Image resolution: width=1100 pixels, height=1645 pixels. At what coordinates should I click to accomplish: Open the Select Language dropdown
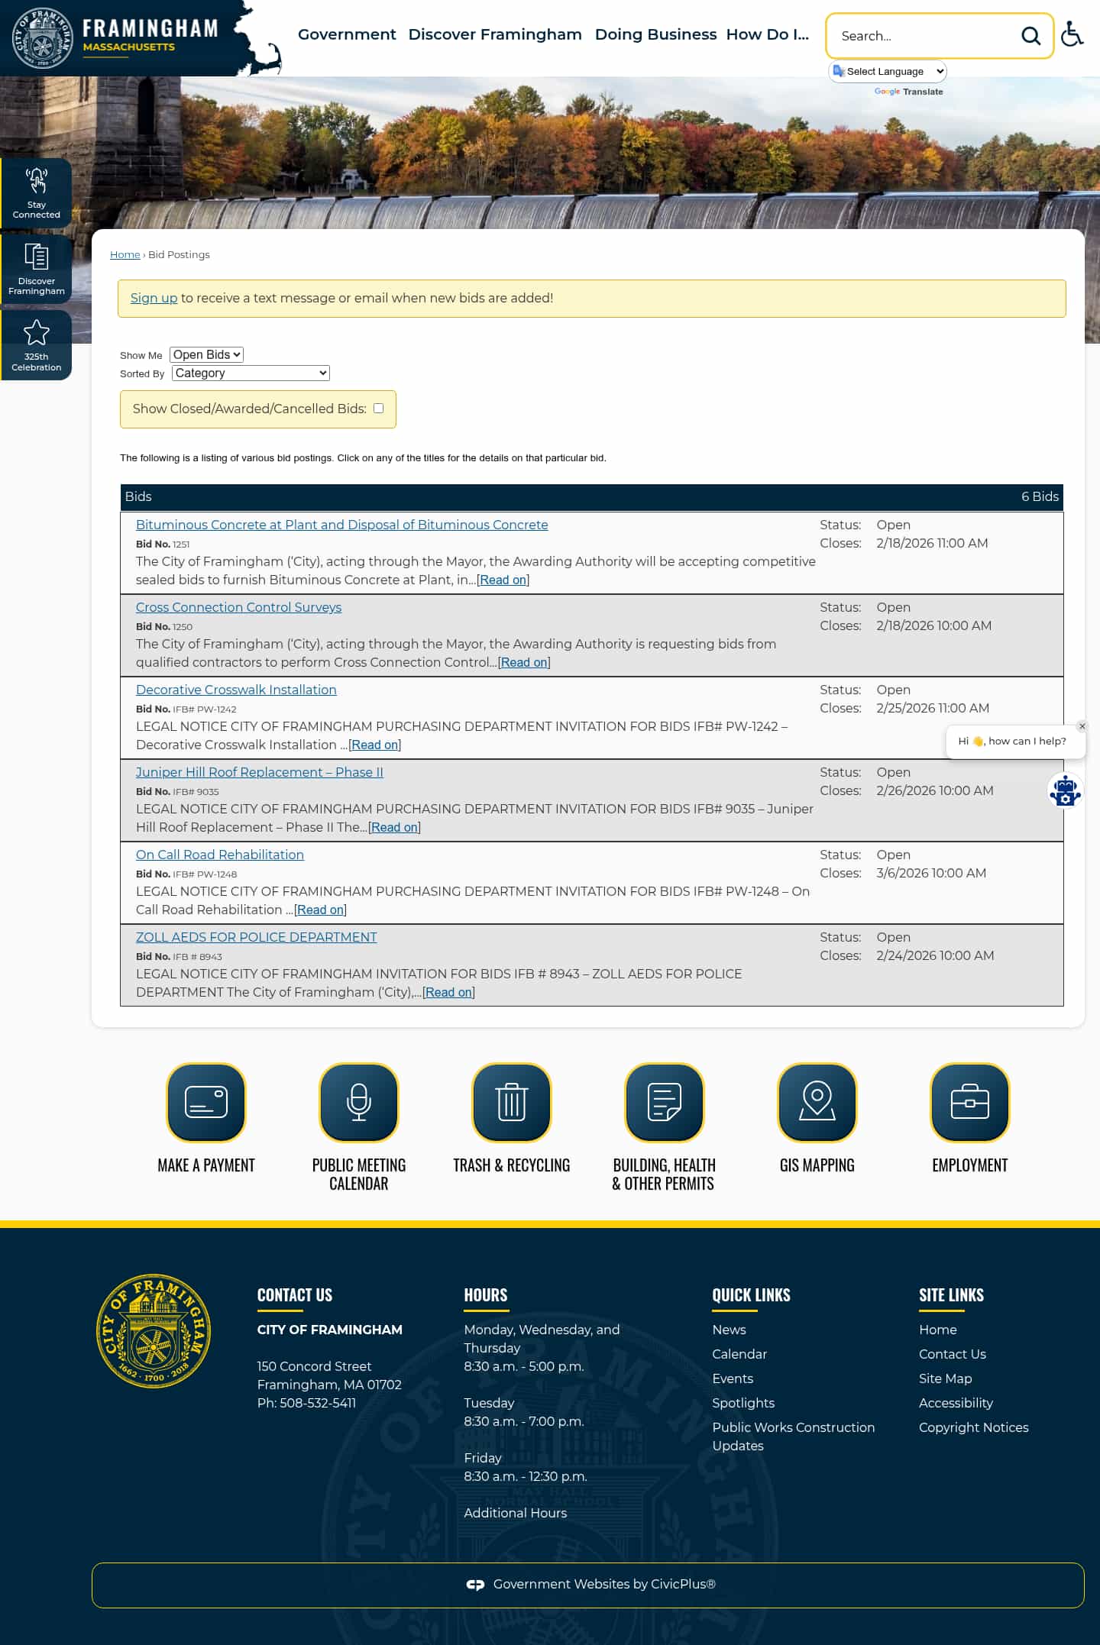click(888, 71)
